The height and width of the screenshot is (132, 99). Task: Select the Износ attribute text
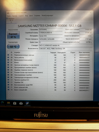[17, 63]
